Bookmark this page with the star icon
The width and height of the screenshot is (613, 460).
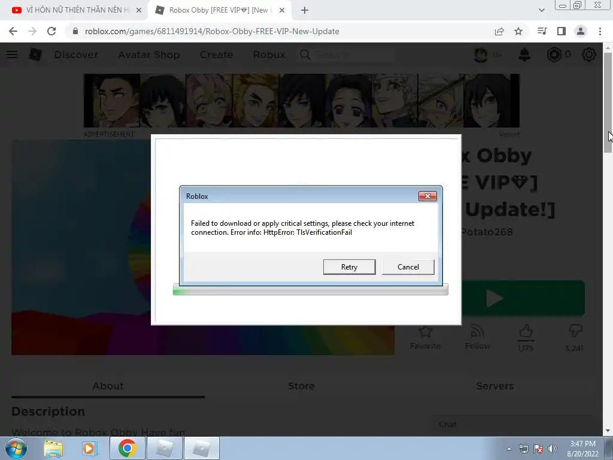518,31
